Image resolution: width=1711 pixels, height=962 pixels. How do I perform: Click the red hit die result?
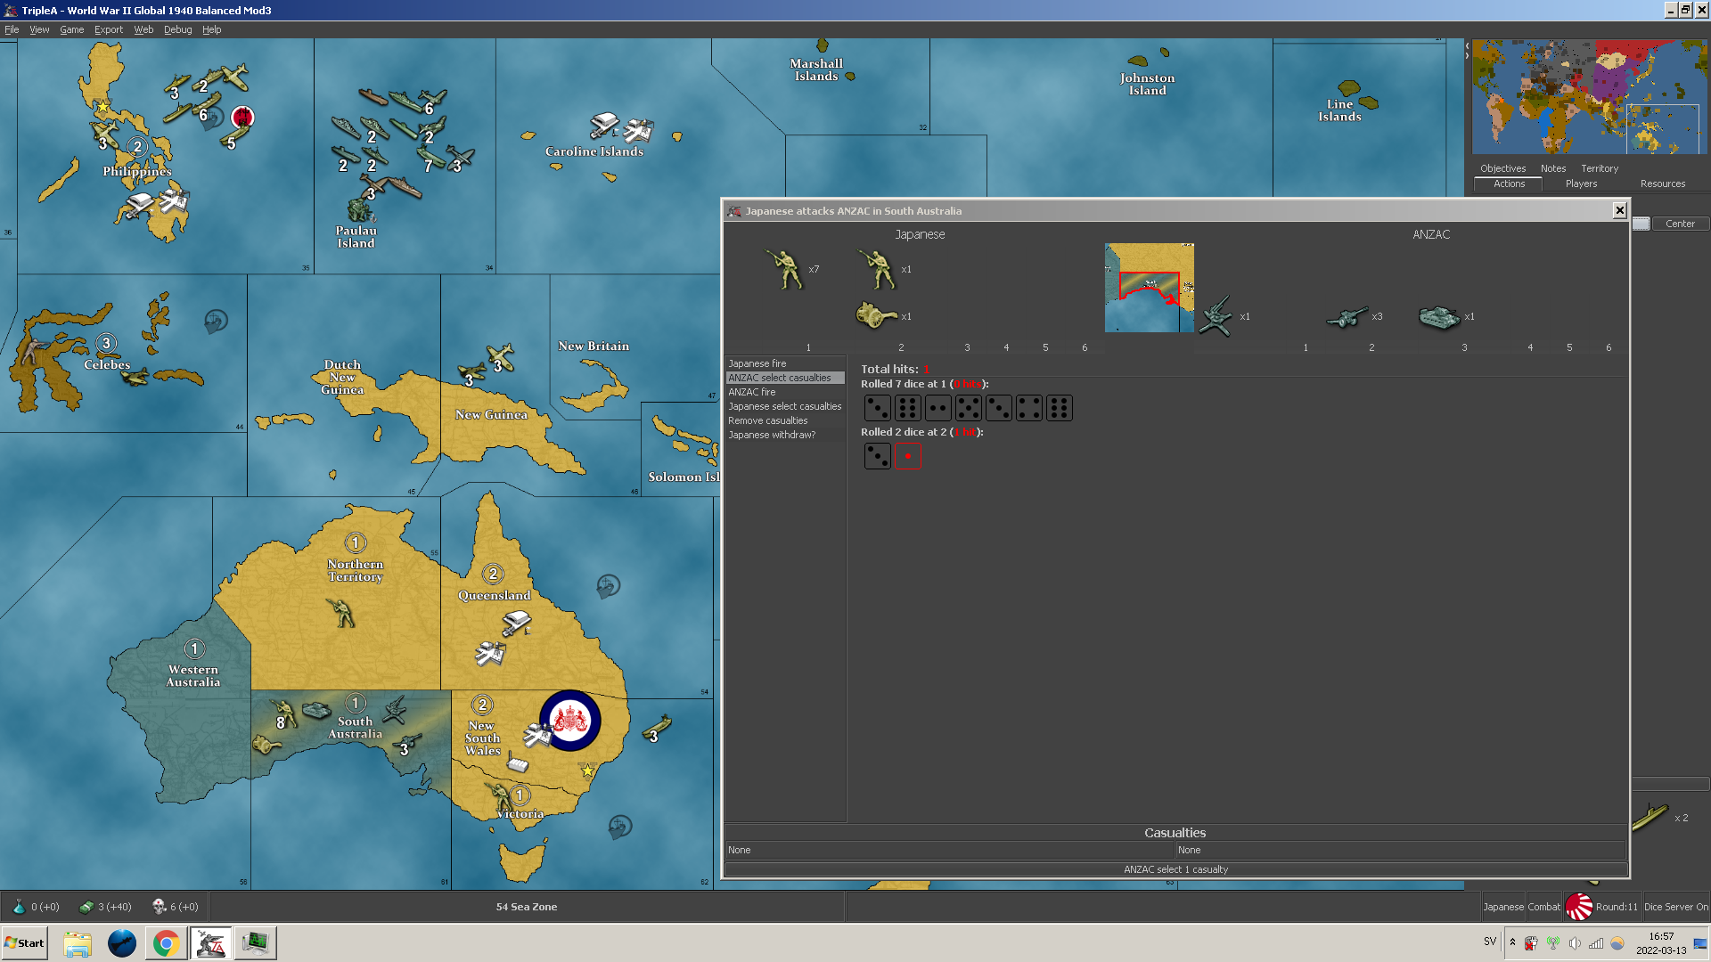(907, 456)
